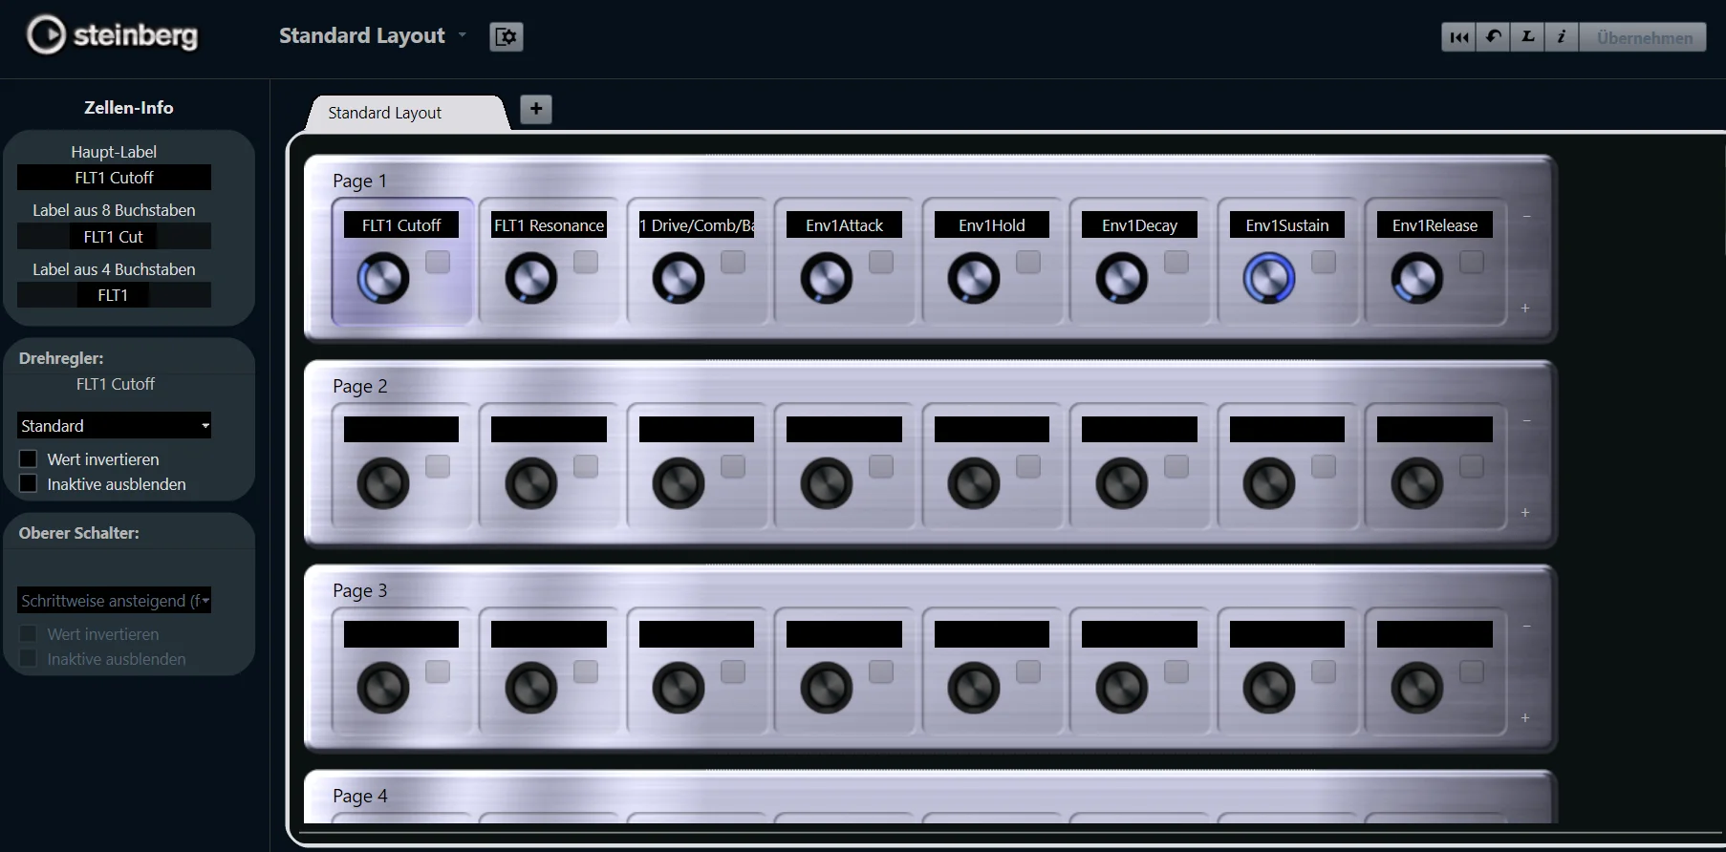Enable Wert invertieren under Drehregler
The image size is (1726, 852).
tap(29, 459)
